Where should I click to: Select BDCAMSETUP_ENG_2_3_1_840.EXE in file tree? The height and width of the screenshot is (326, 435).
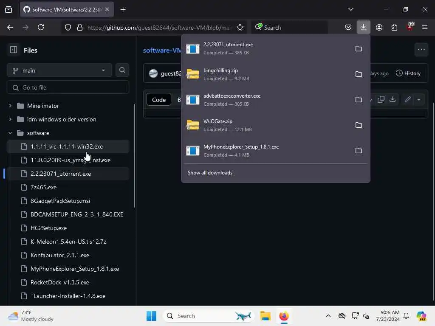[68, 214]
